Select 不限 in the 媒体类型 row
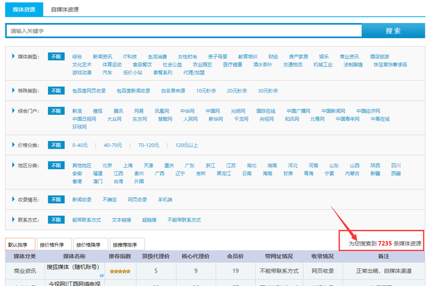The width and height of the screenshot is (435, 286). [56, 57]
